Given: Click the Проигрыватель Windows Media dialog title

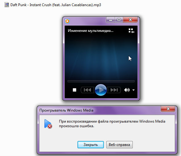Looking at the screenshot, I should coord(66,110).
